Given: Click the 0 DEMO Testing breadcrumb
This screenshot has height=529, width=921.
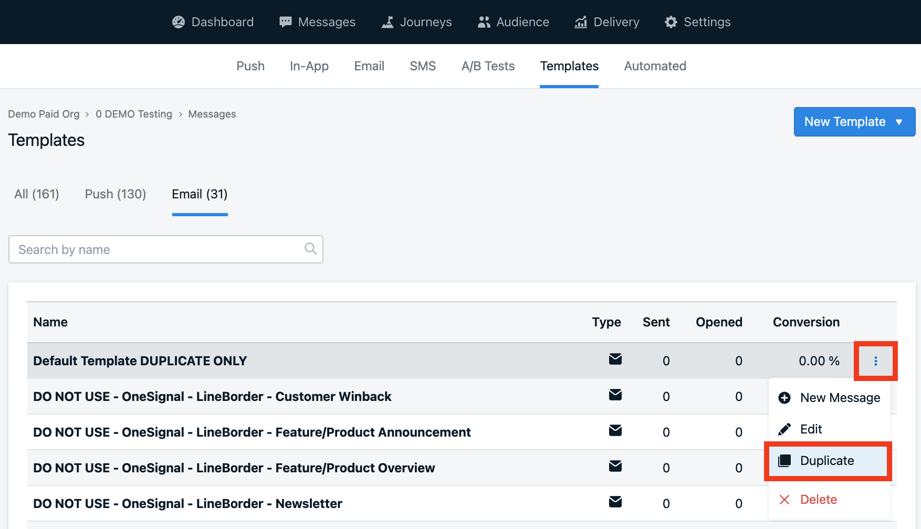Looking at the screenshot, I should (x=134, y=114).
